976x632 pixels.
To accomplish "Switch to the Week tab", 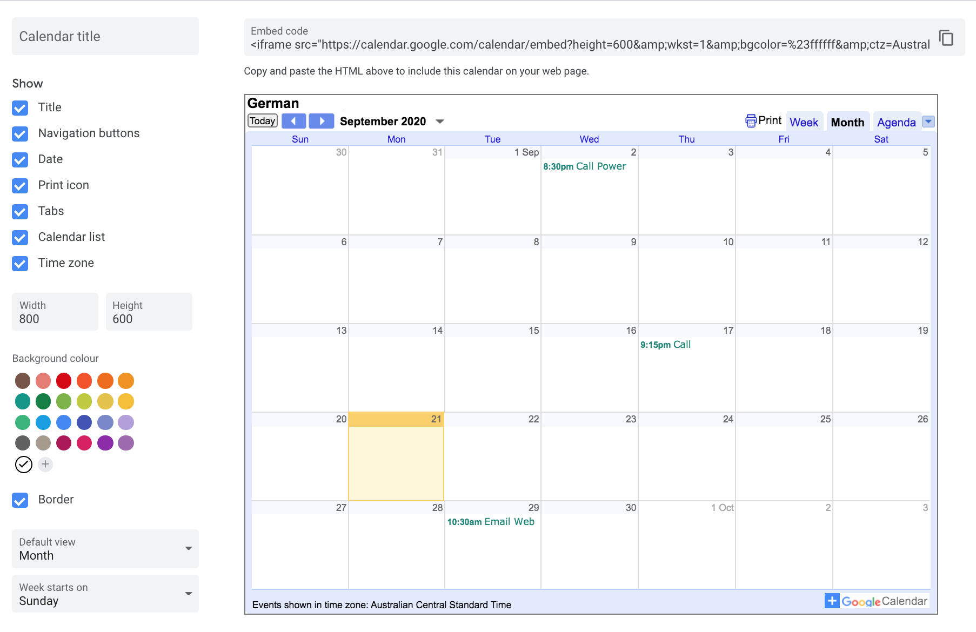I will tap(804, 122).
